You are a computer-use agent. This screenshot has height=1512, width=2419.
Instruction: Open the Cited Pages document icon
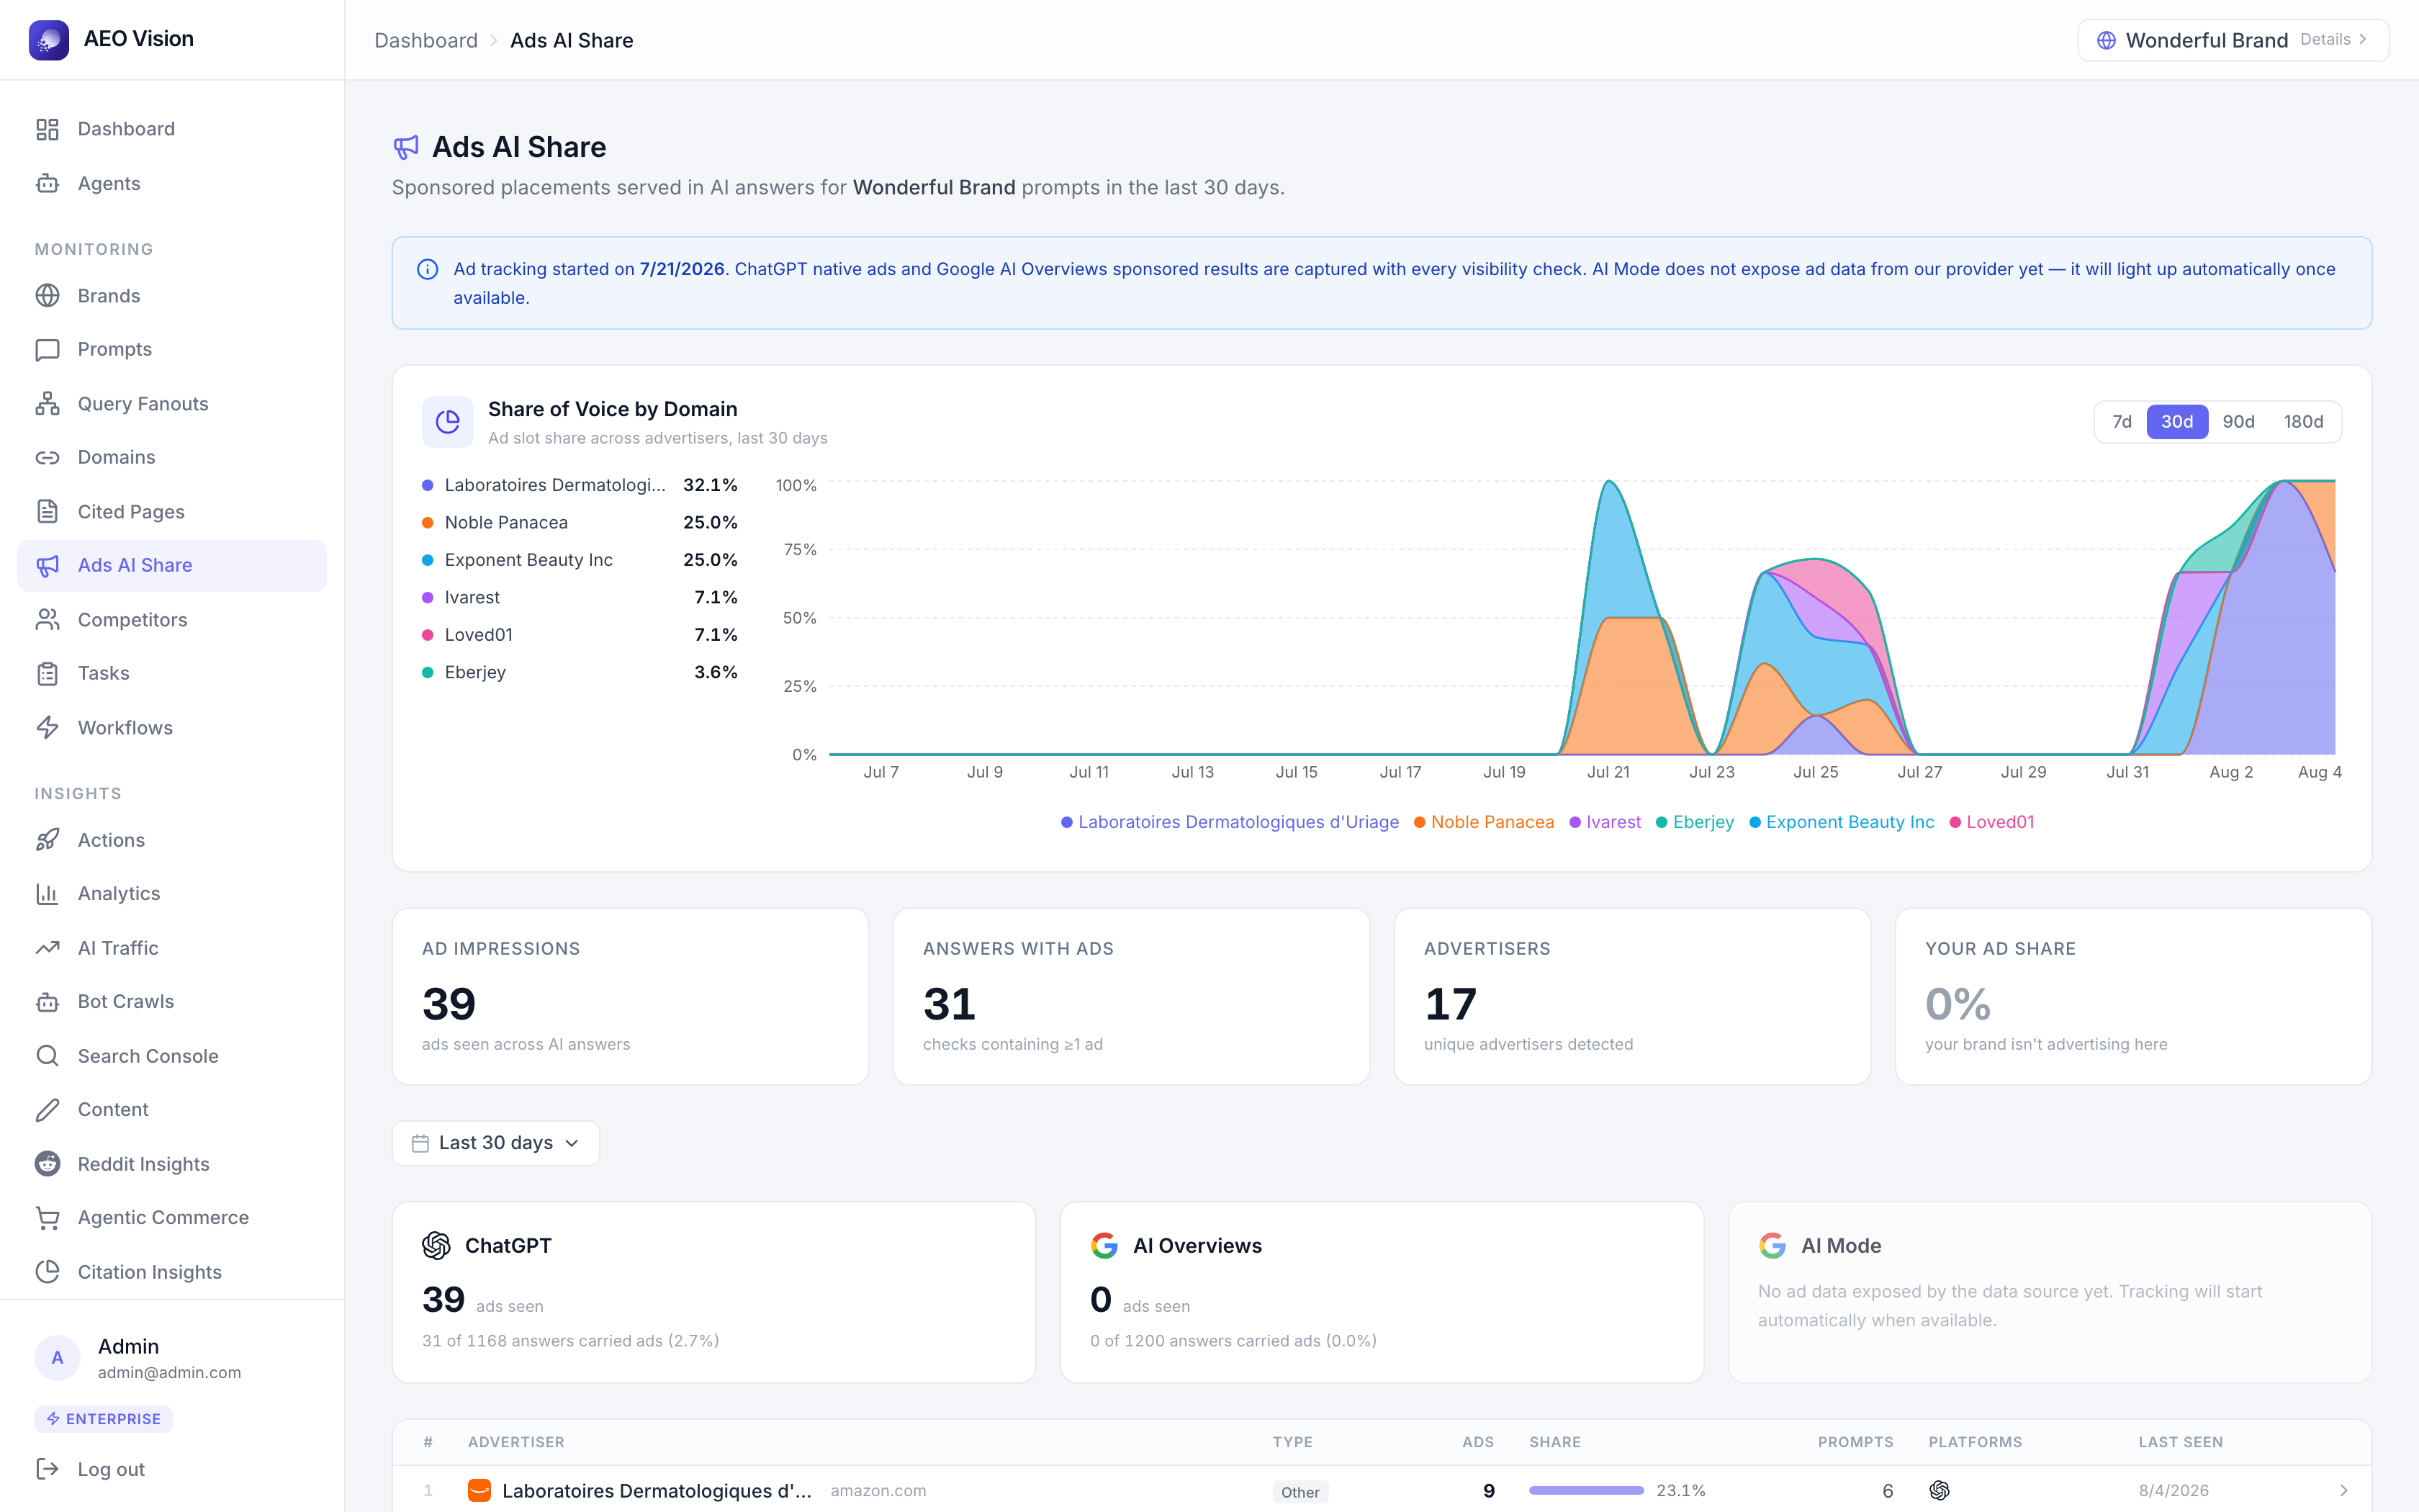pos(47,511)
